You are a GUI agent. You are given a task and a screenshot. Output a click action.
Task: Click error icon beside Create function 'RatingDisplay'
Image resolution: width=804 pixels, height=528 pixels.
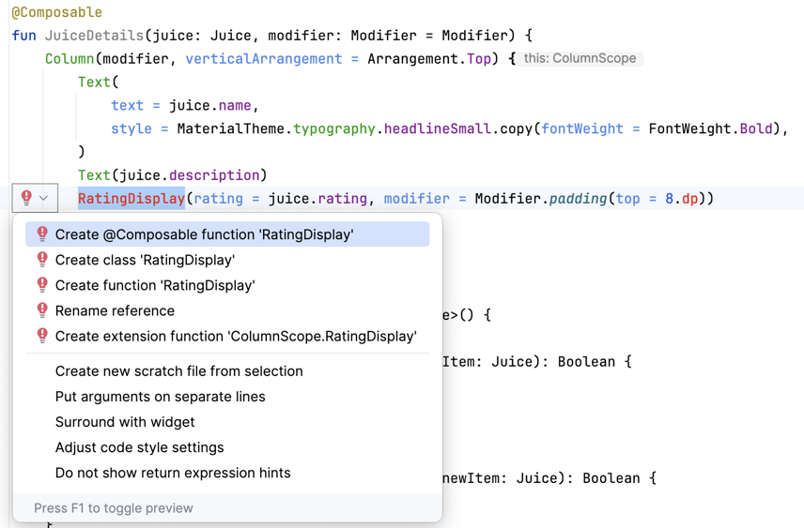(42, 285)
